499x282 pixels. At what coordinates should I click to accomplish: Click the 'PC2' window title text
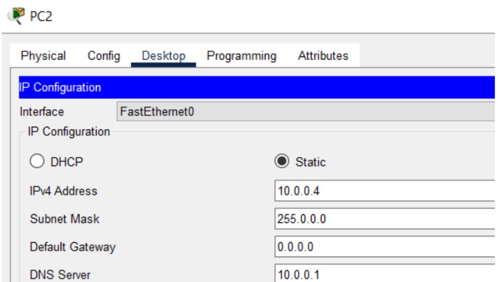(x=41, y=16)
